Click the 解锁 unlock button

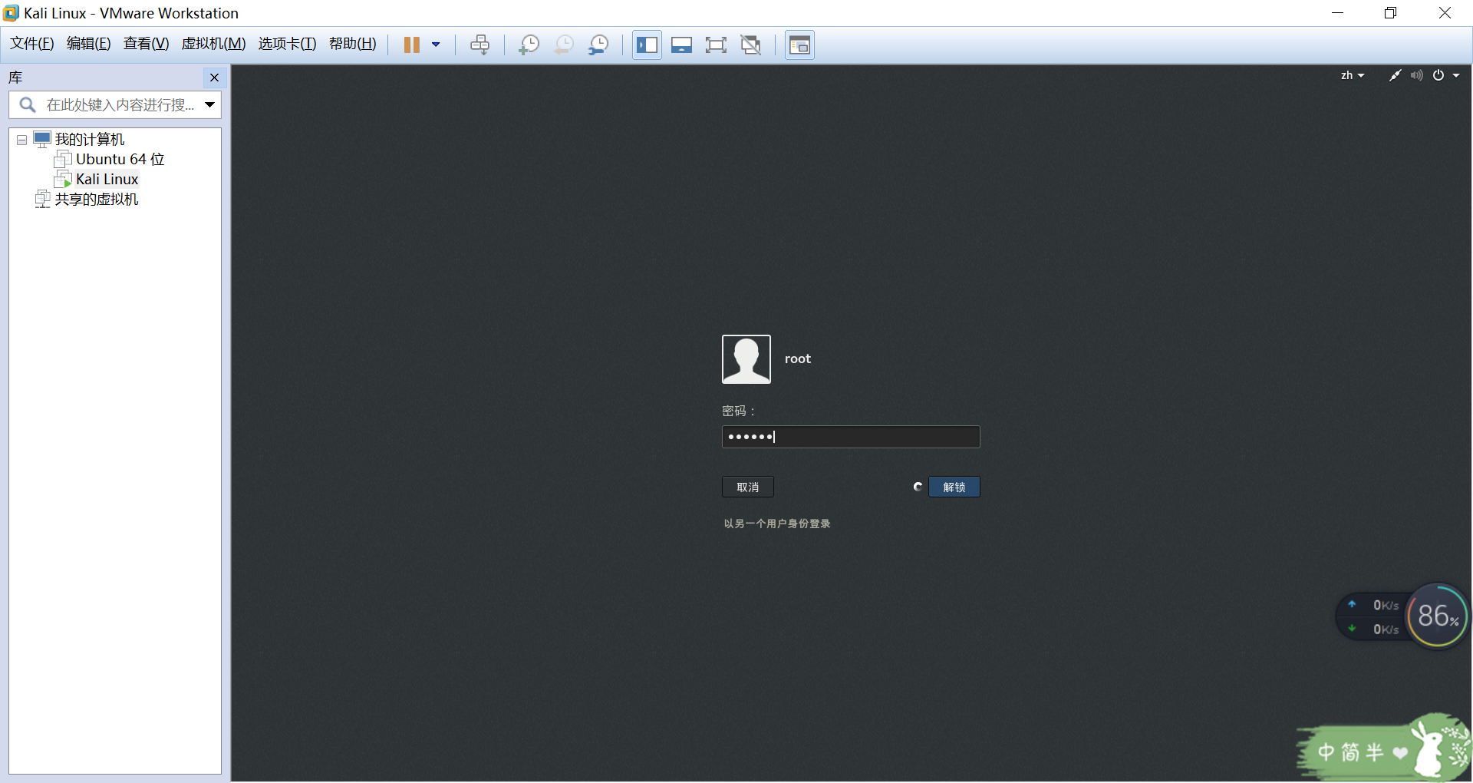(x=954, y=487)
